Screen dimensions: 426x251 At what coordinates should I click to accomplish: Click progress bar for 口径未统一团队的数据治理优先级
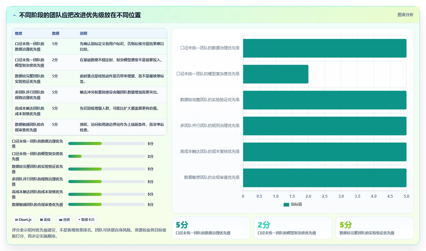click(x=107, y=143)
